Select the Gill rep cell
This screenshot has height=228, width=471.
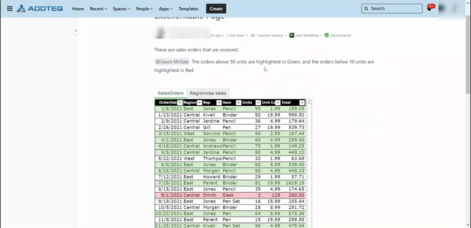click(x=212, y=127)
